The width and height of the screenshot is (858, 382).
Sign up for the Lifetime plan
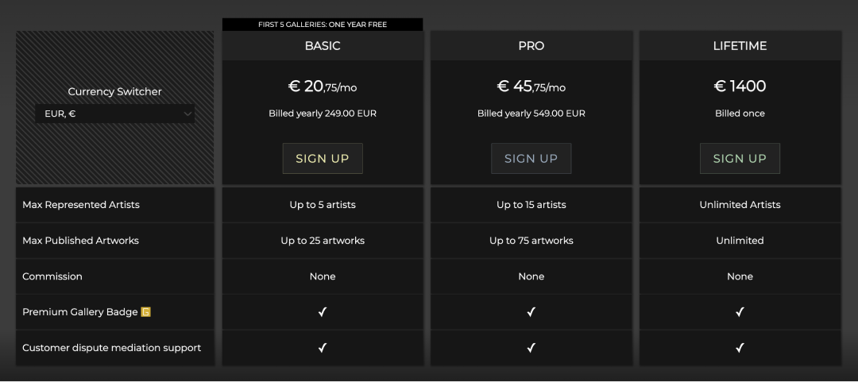(x=740, y=158)
